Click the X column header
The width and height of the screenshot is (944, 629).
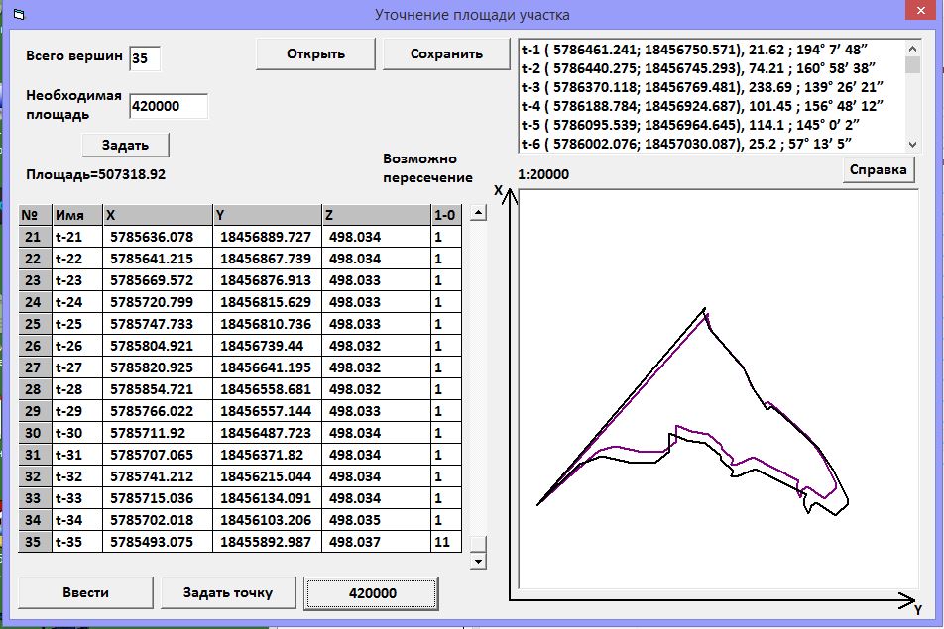[158, 215]
